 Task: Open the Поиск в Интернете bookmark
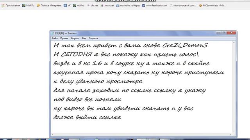[49, 5]
